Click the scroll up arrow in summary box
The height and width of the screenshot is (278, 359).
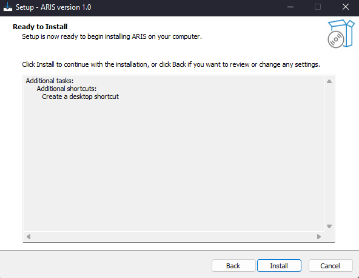click(x=329, y=81)
